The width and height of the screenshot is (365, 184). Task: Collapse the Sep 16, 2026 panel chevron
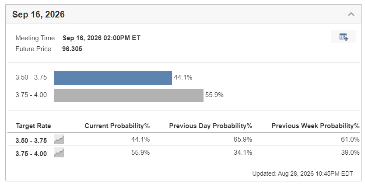[x=351, y=14]
